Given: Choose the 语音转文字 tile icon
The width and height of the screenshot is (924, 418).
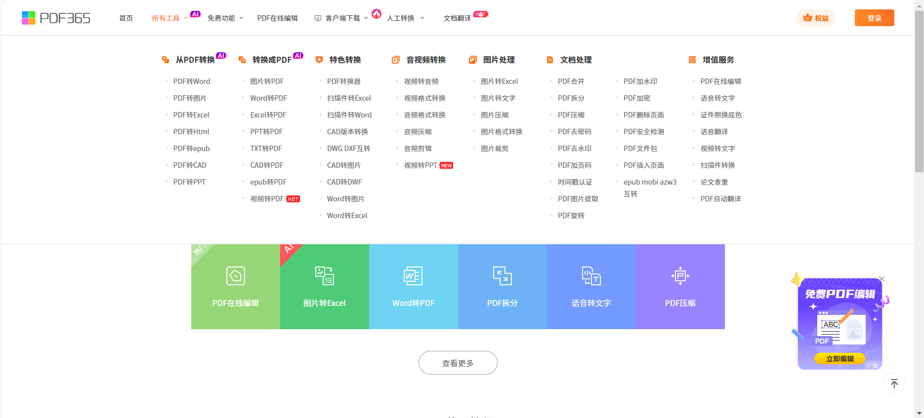Looking at the screenshot, I should (591, 276).
